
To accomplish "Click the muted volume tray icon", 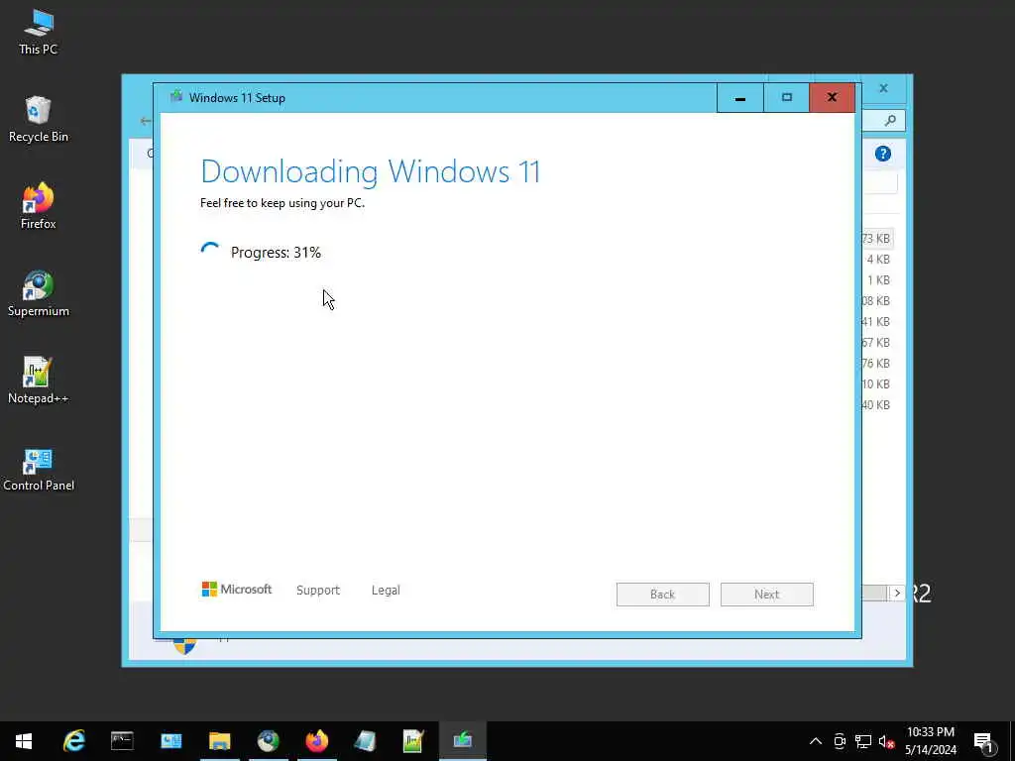I will 886,741.
